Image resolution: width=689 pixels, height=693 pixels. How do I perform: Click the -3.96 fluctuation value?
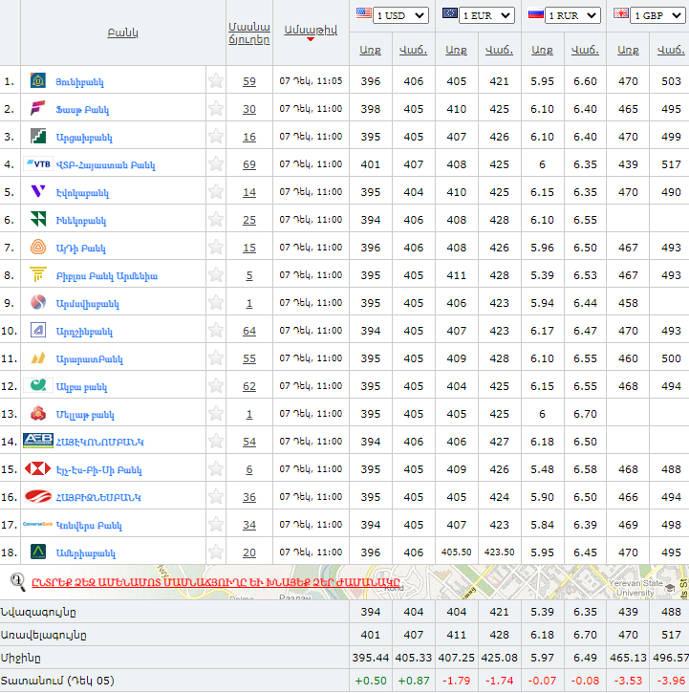671,681
